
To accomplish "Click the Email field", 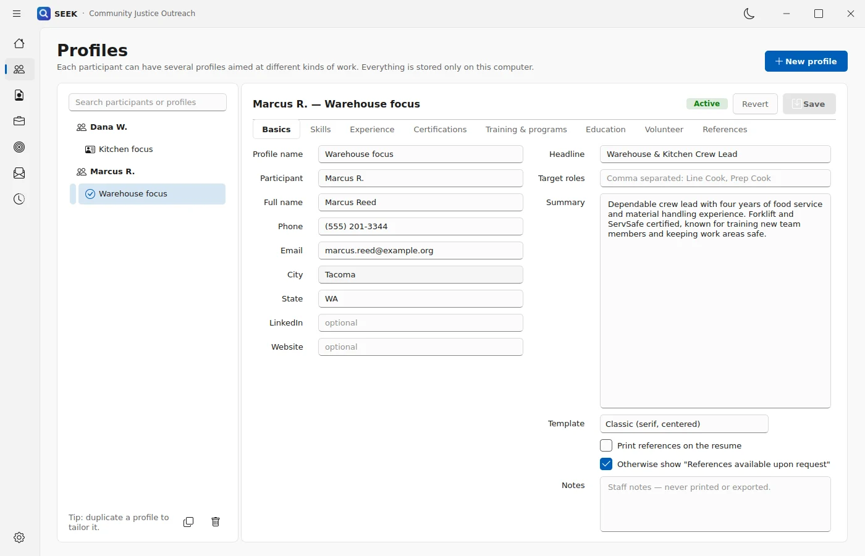I will [421, 250].
